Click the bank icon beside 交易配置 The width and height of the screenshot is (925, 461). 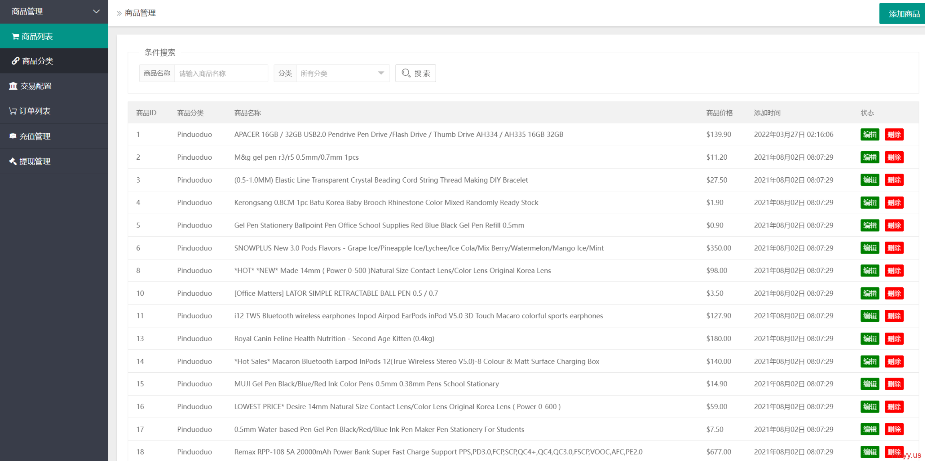click(x=13, y=86)
